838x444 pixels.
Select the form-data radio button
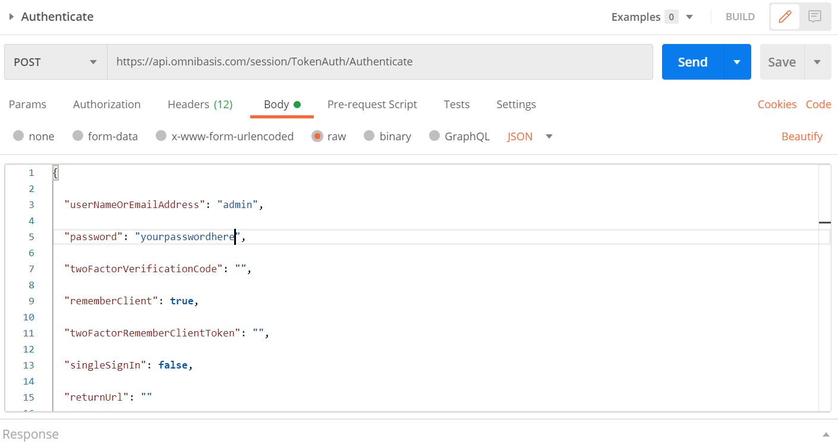coord(78,136)
